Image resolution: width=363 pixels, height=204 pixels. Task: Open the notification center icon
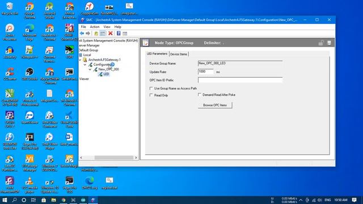click(x=354, y=200)
